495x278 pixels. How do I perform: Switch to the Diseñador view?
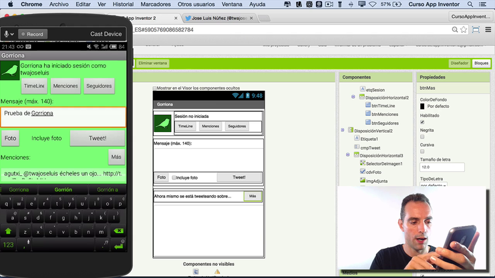460,63
